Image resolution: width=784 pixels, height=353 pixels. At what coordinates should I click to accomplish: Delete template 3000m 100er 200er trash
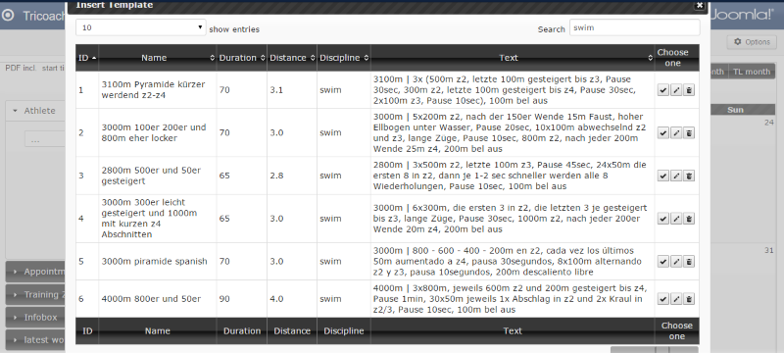point(689,132)
